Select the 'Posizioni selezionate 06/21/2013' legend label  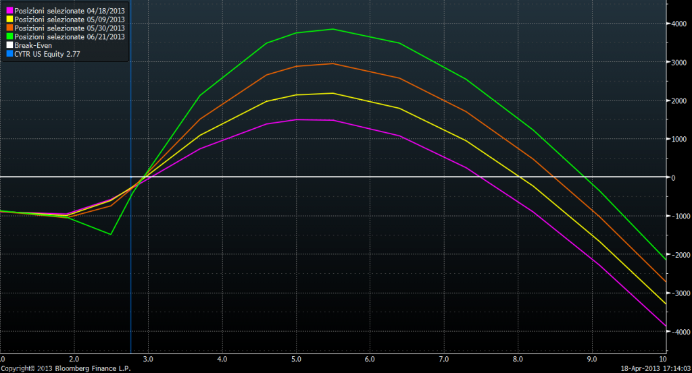tap(70, 36)
